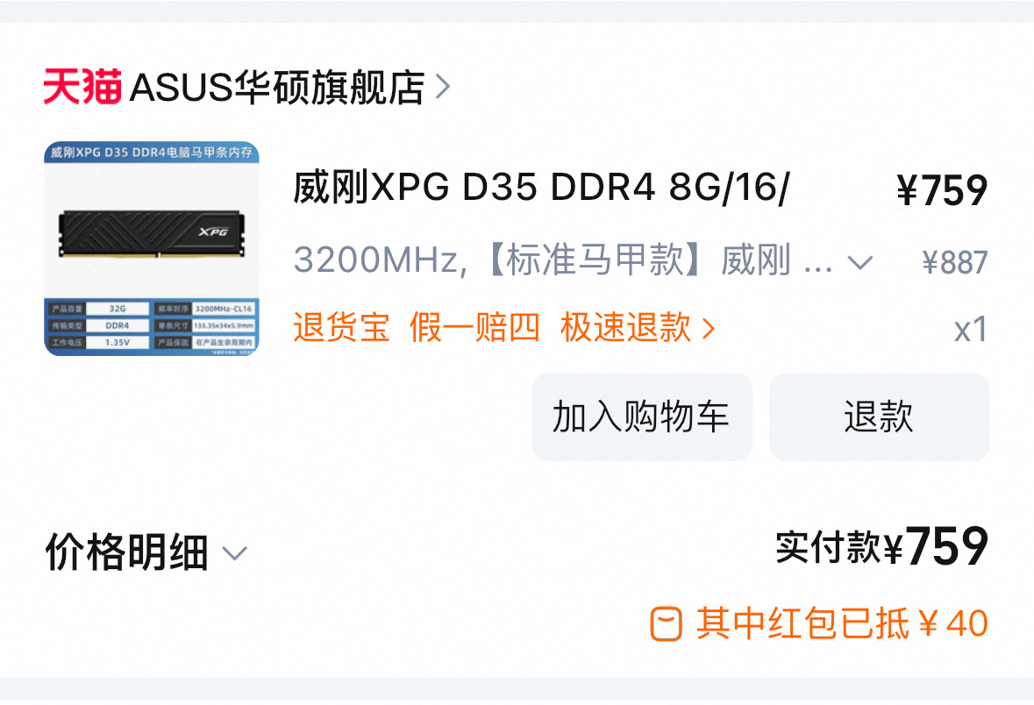Click the 加入购物车 button
The image size is (1034, 705).
tap(642, 417)
